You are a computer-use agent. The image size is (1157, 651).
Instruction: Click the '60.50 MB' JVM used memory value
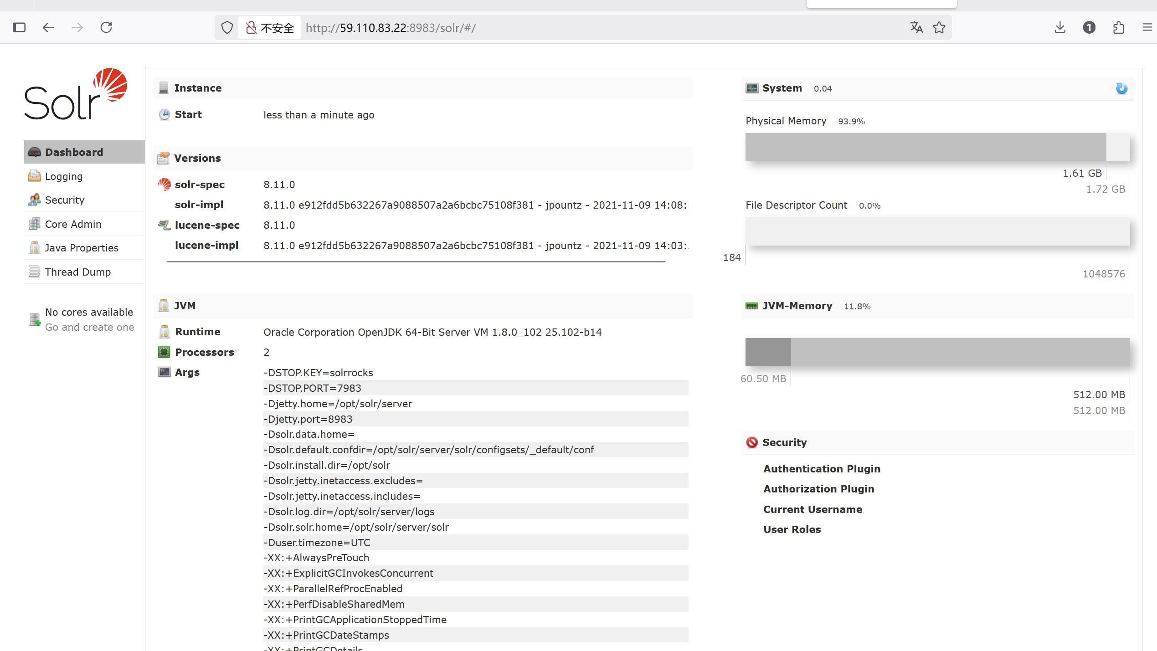click(x=763, y=379)
